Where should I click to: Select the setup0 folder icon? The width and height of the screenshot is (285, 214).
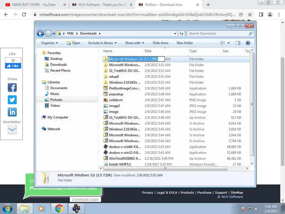[105, 76]
